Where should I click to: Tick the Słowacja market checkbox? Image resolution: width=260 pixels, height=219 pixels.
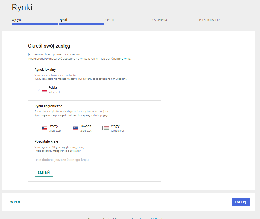[69, 128]
